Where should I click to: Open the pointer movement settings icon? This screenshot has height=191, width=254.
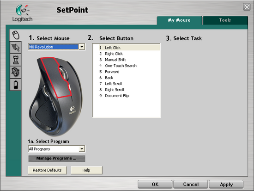[16, 48]
